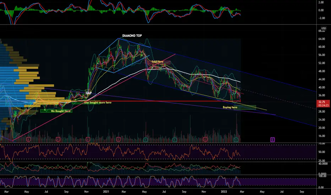
Task: Click the 100.00 value on stochastic scale
Action: (322, 176)
